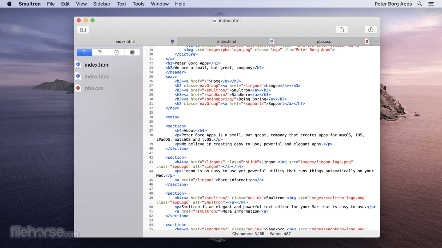Open the Text menu
Screen dimensions: 442x248
pos(122,4)
